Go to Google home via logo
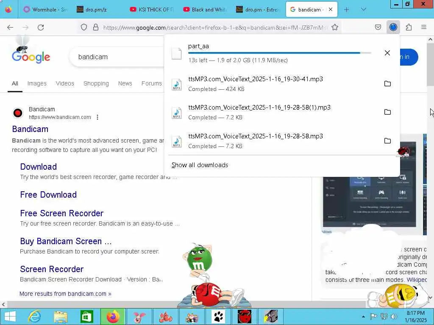The height and width of the screenshot is (325, 434). 31,57
